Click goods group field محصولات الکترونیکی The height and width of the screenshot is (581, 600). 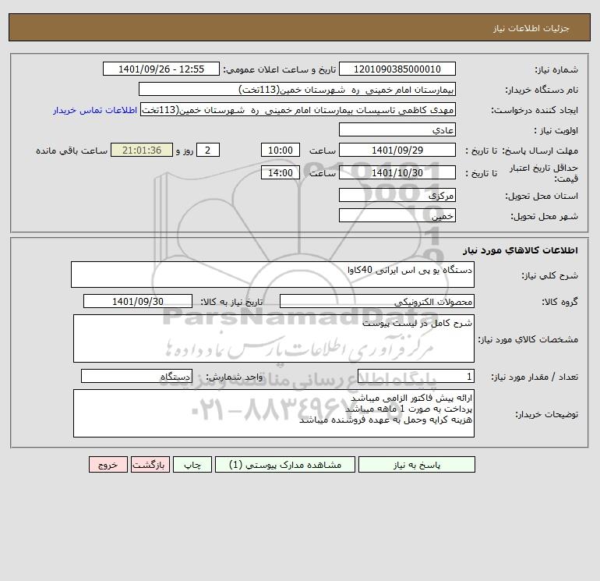tap(377, 301)
